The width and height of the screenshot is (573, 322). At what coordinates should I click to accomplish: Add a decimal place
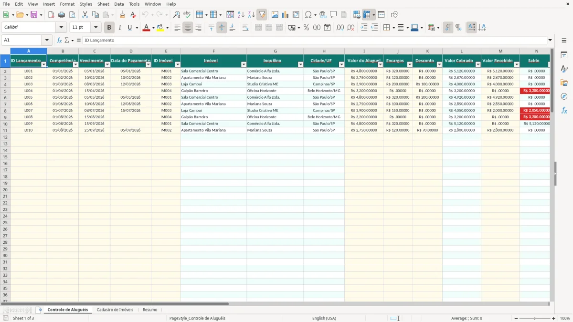click(x=340, y=28)
